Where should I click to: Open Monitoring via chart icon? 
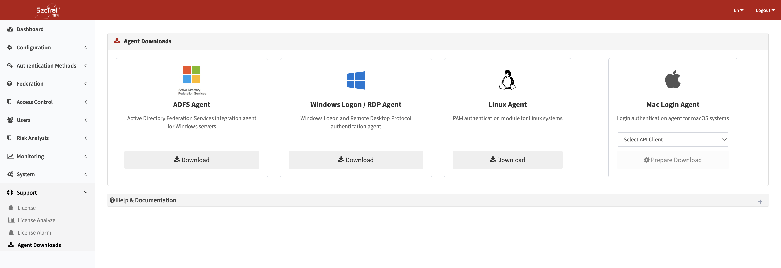pyautogui.click(x=10, y=156)
